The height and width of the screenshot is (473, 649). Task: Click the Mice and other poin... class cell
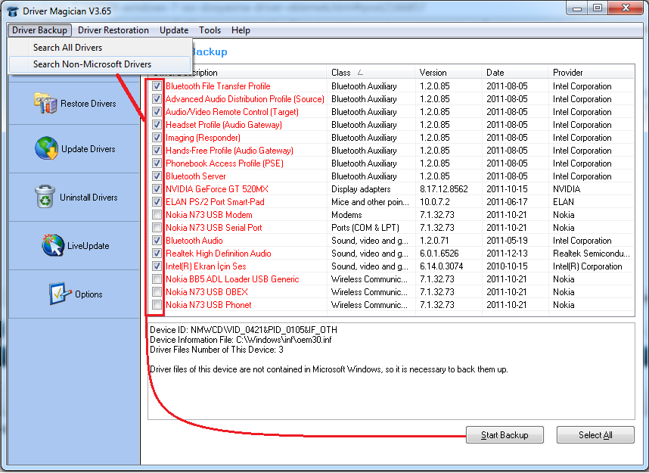370,202
